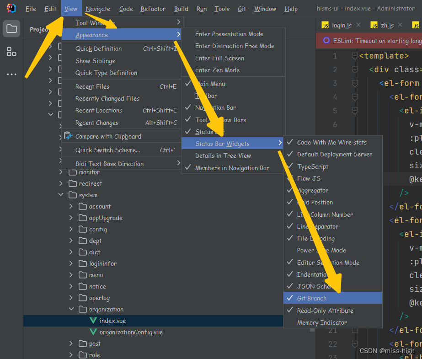
Task: Toggle the Read-Only Attribute widget
Action: (x=333, y=310)
